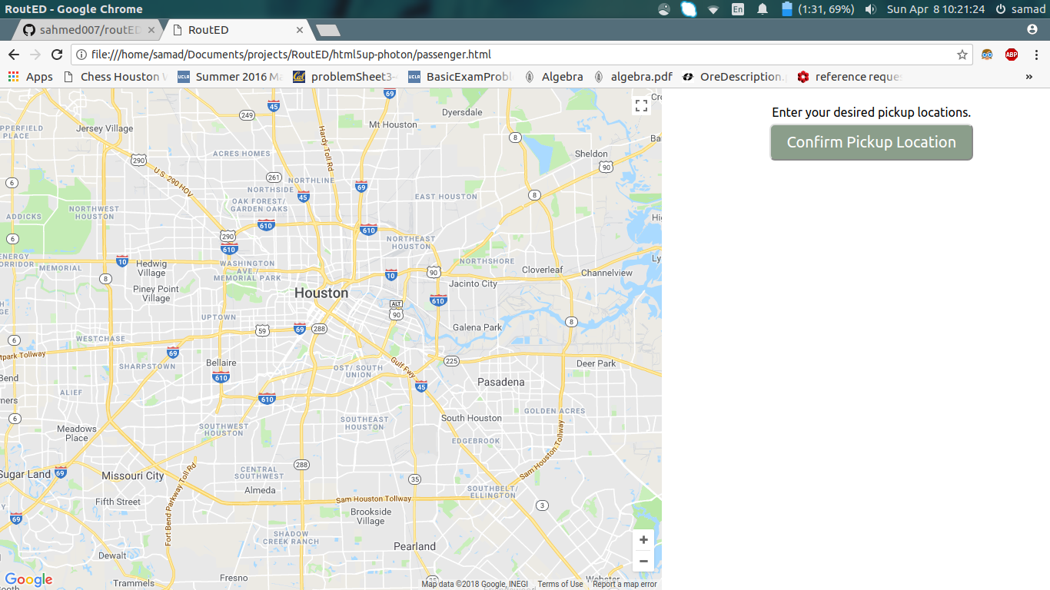Image resolution: width=1050 pixels, height=590 pixels.
Task: Toggle fullscreen view on the map
Action: (x=641, y=106)
